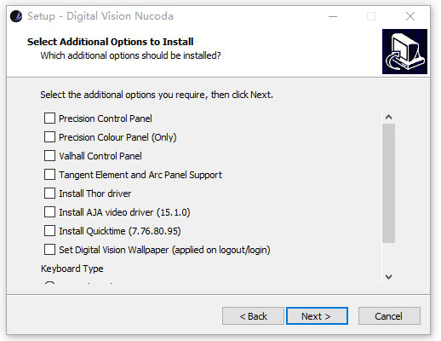Select Tangent Element and Arc Panel Support

49,174
